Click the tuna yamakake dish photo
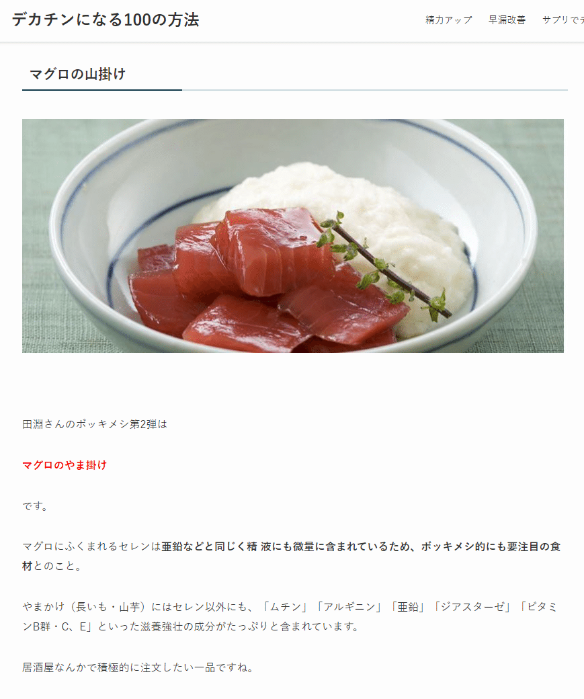 click(293, 236)
